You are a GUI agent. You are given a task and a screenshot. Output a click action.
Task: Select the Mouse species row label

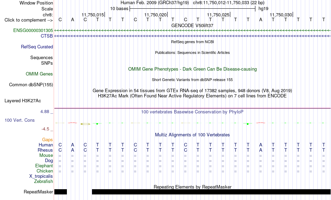click(46, 155)
